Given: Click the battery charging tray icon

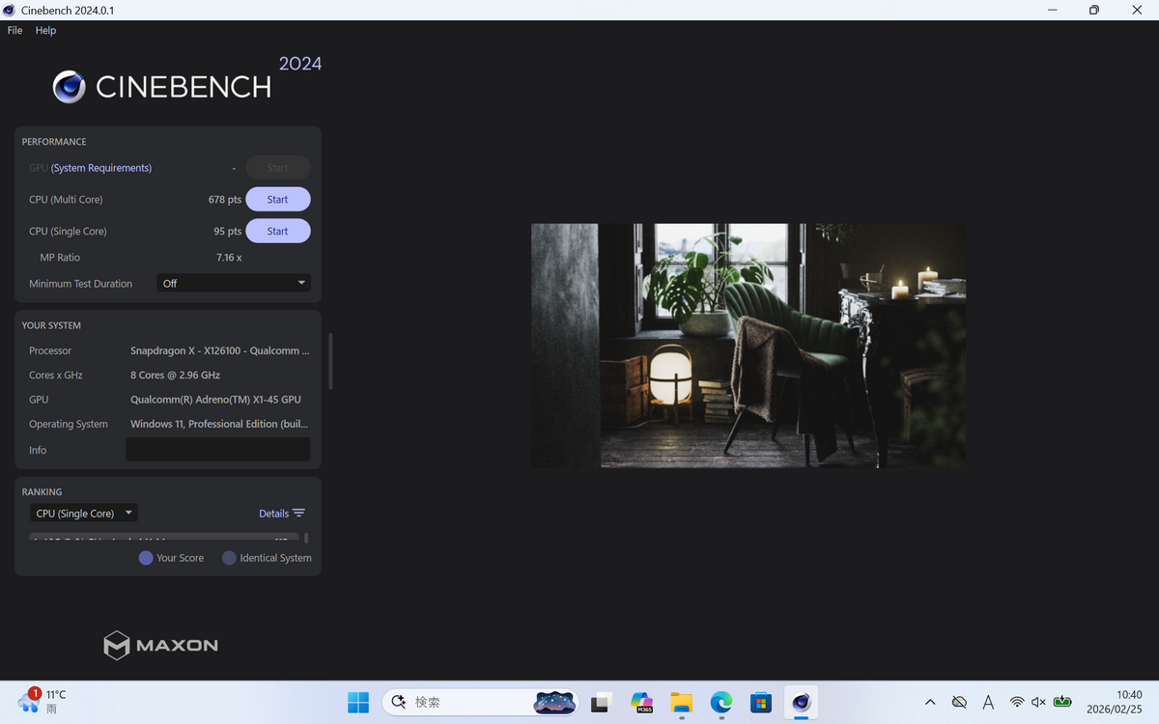Looking at the screenshot, I should pos(1062,703).
